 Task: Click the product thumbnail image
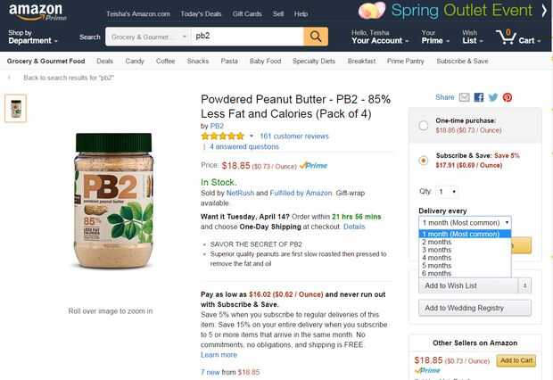pyautogui.click(x=16, y=108)
